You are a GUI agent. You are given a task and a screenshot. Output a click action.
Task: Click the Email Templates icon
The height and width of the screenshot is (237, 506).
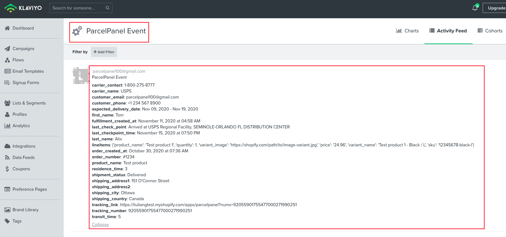point(8,71)
